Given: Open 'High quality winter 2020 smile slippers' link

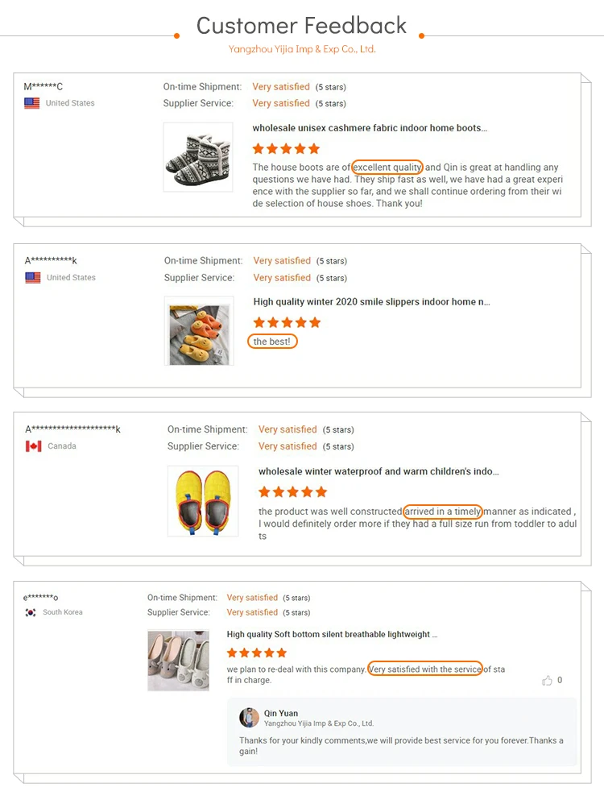Looking at the screenshot, I should coord(372,302).
